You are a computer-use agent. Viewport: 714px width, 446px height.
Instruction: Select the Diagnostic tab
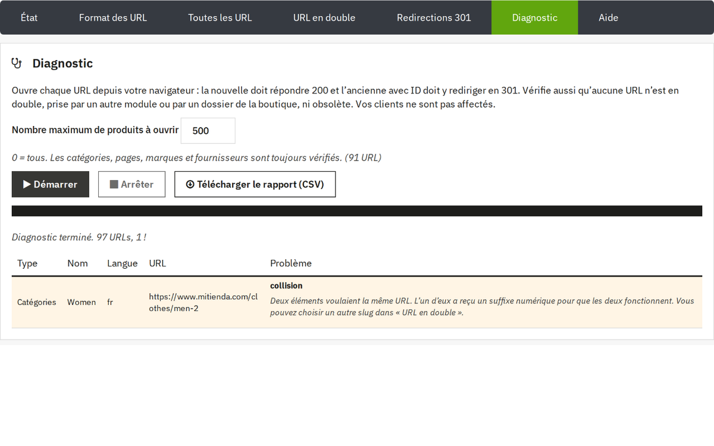(534, 17)
